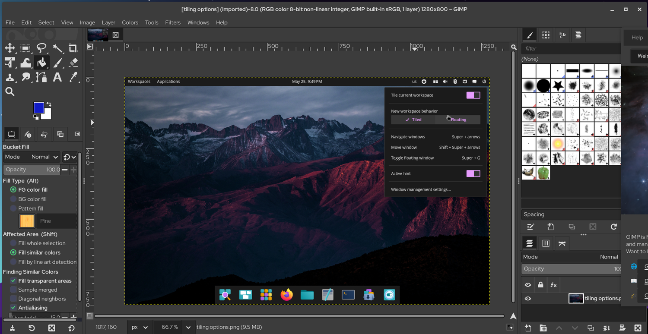Select the Free Select lasso tool

pos(41,48)
